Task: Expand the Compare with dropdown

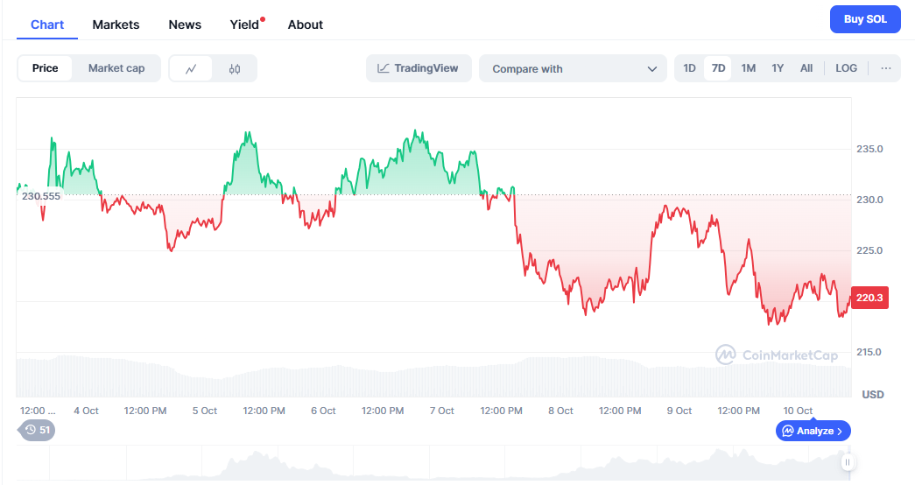Action: pyautogui.click(x=574, y=68)
